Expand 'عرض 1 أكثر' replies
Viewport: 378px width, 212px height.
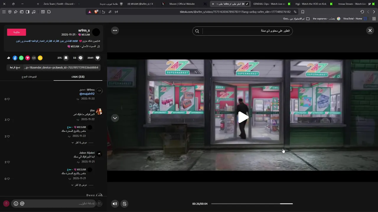(x=79, y=143)
